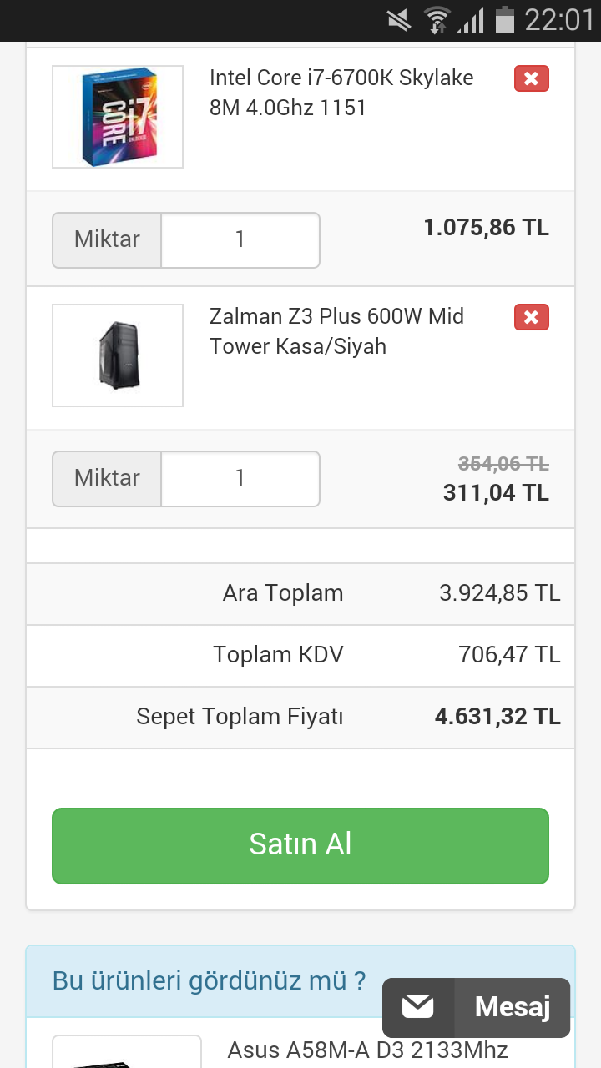Screen dimensions: 601x1068
Task: Edit quantity field for Zalman Z3 Plus
Action: click(240, 479)
